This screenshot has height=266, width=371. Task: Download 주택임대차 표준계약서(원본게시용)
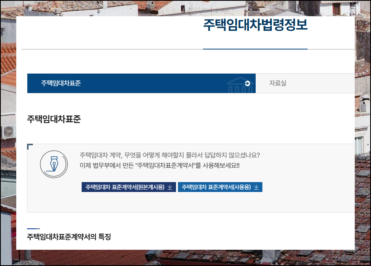pyautogui.click(x=129, y=187)
